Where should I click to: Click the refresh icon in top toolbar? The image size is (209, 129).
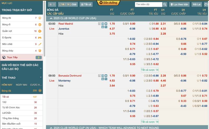point(206,4)
